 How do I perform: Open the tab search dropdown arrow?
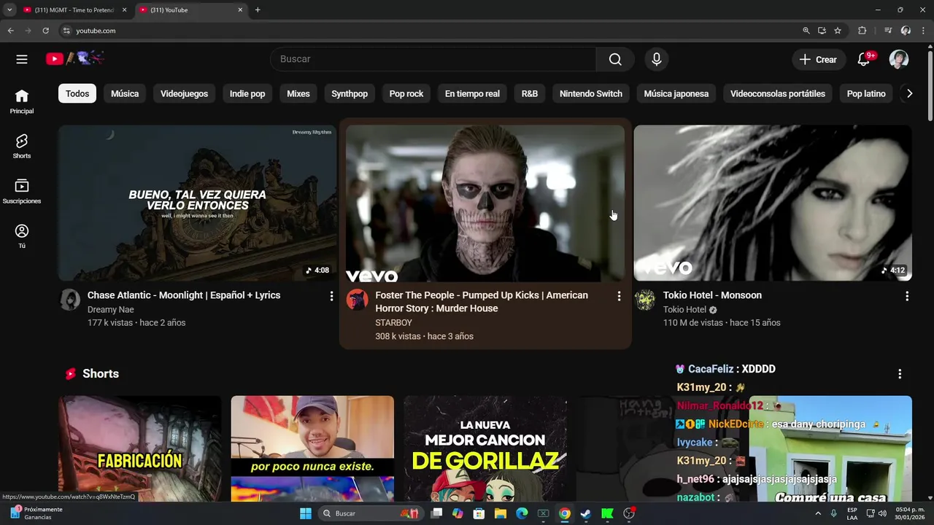(x=9, y=9)
